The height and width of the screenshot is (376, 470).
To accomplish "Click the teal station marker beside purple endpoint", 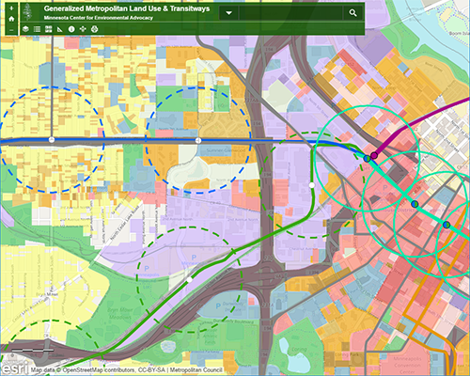I will point(367,159).
